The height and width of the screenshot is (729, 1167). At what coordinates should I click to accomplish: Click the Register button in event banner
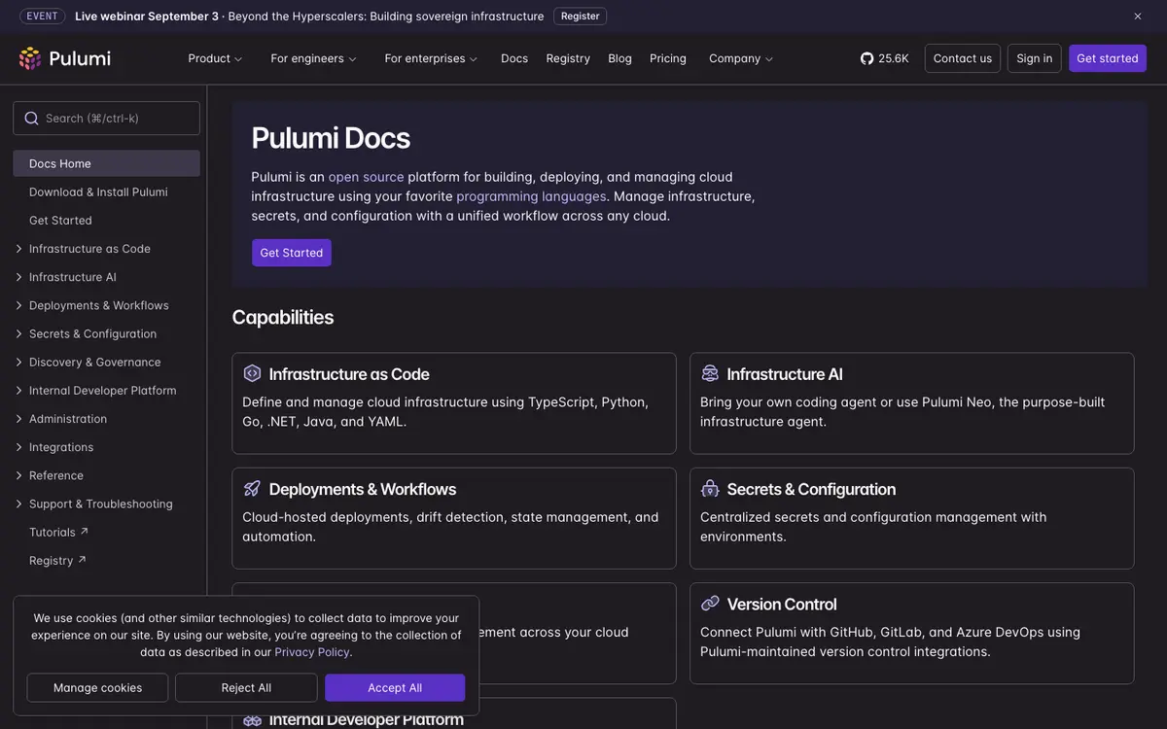tap(581, 17)
